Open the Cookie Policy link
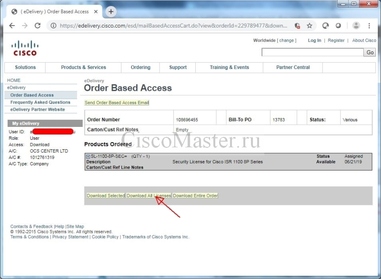Image resolution: width=381 pixels, height=279 pixels. [x=105, y=237]
